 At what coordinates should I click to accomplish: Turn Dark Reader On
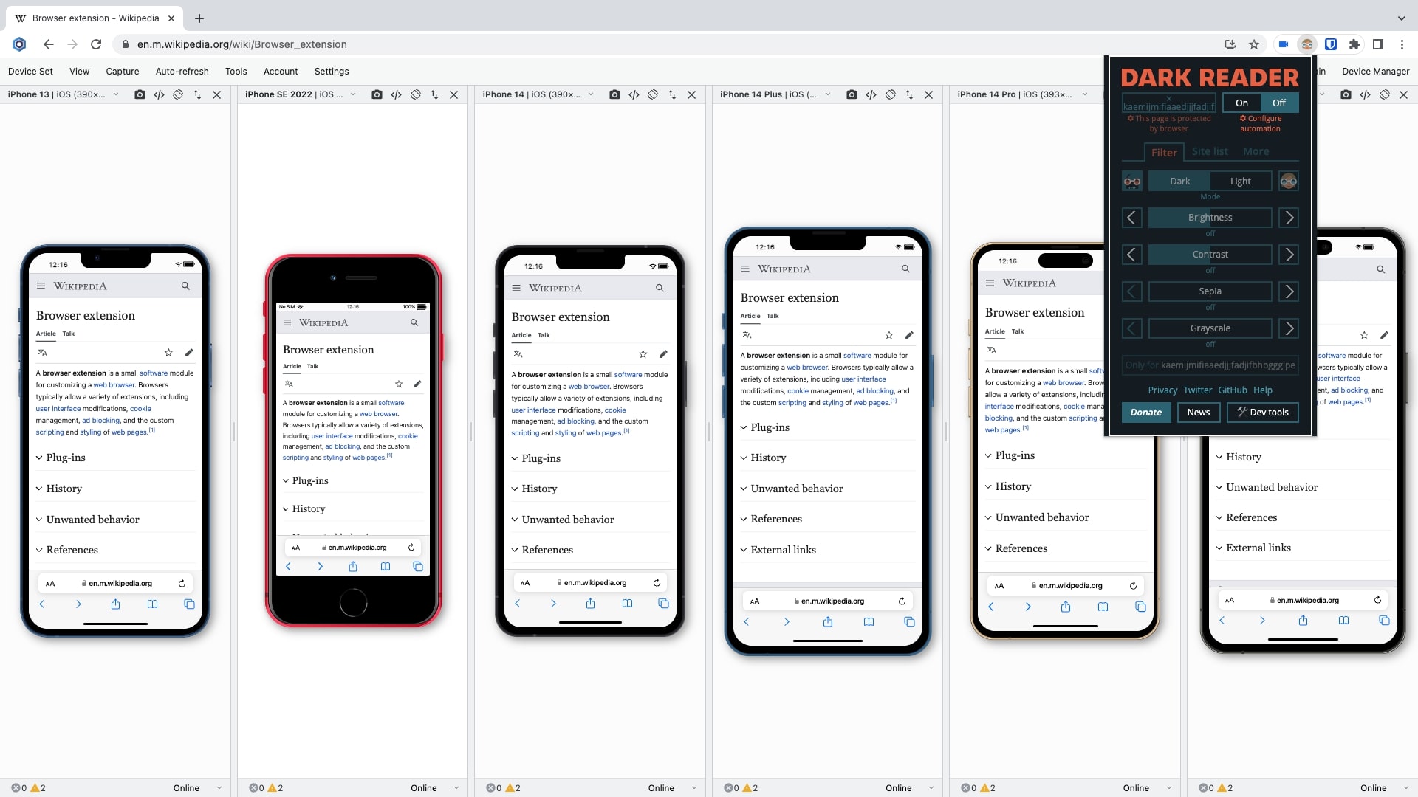[1242, 103]
